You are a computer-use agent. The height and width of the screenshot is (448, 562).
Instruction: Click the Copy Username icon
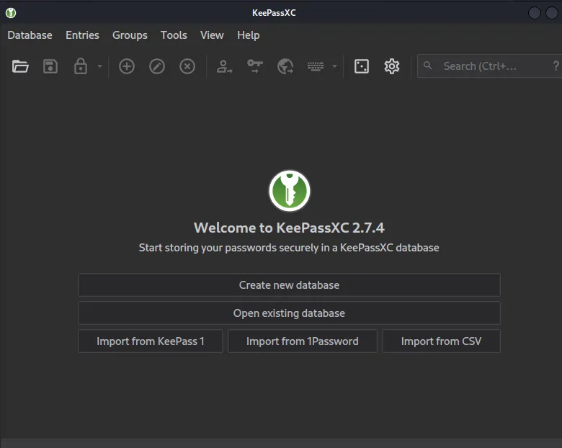point(224,66)
